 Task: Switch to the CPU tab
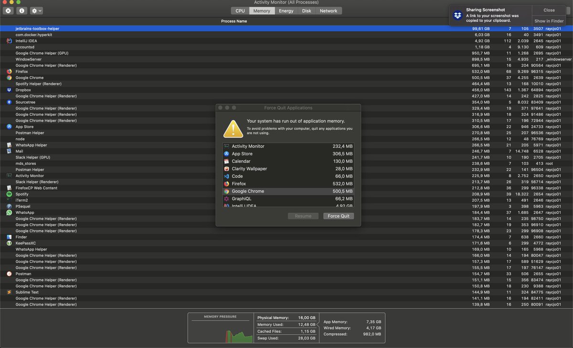(240, 10)
